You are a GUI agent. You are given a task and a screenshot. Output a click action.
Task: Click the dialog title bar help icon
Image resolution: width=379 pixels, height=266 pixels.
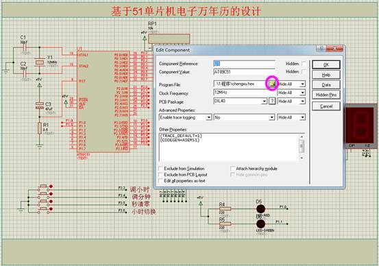pyautogui.click(x=321, y=49)
